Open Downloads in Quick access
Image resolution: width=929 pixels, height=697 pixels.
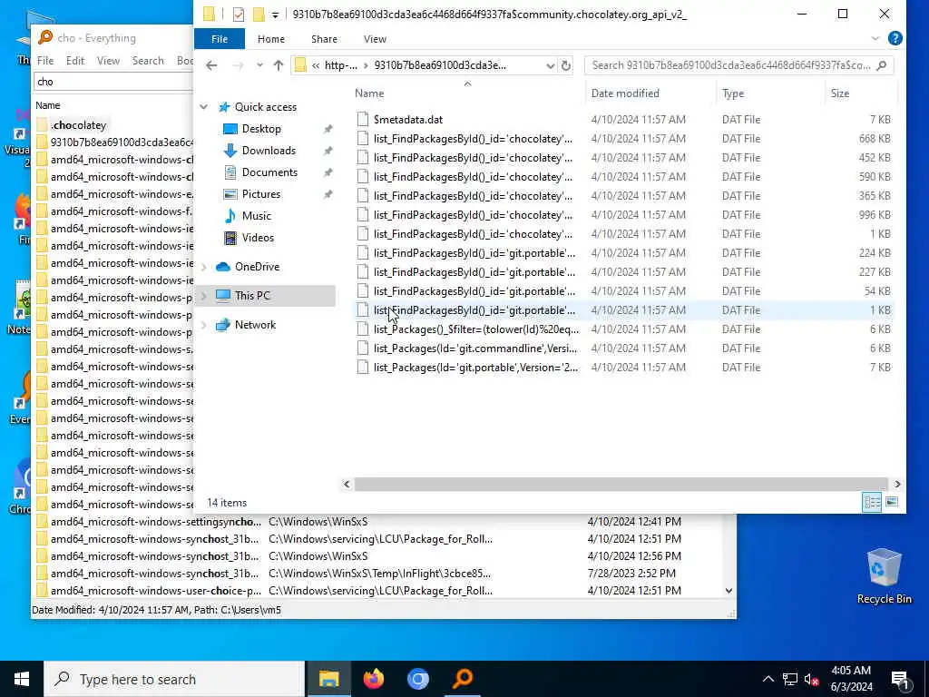coord(269,151)
